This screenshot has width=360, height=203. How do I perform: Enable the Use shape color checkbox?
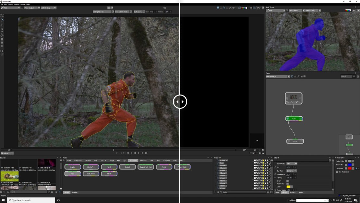337,172
